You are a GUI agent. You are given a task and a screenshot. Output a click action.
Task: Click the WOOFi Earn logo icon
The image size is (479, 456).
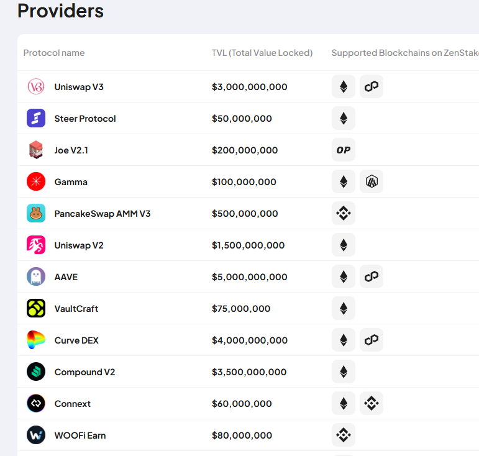click(x=36, y=435)
